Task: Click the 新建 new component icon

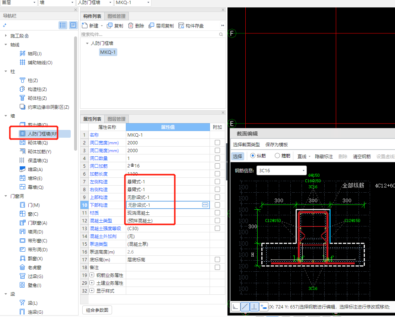Action: [x=85, y=26]
